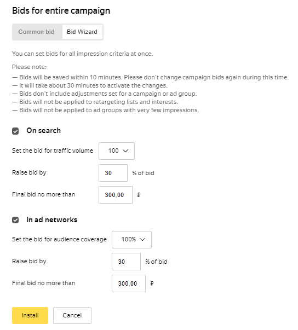Focus the Raise bid by field under On search
The width and height of the screenshot is (298, 330).
coord(113,173)
